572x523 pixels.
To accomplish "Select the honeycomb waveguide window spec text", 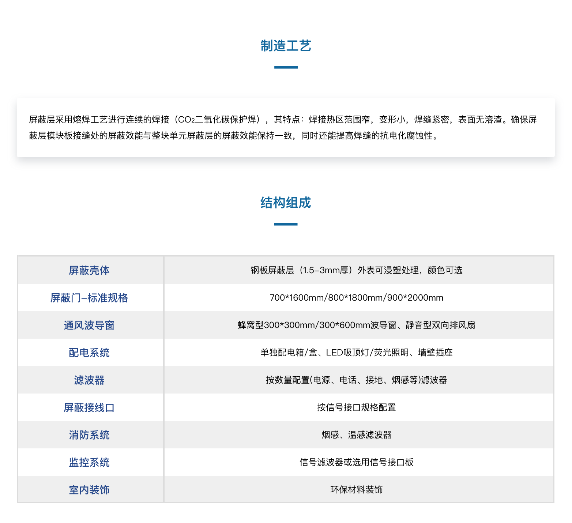I will [356, 325].
